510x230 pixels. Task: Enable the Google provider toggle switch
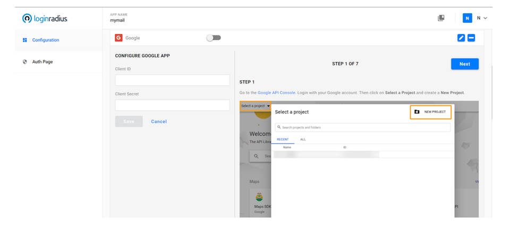(214, 38)
